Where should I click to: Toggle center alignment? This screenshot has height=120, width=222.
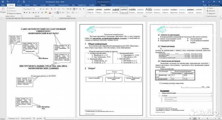pyautogui.click(x=58, y=13)
